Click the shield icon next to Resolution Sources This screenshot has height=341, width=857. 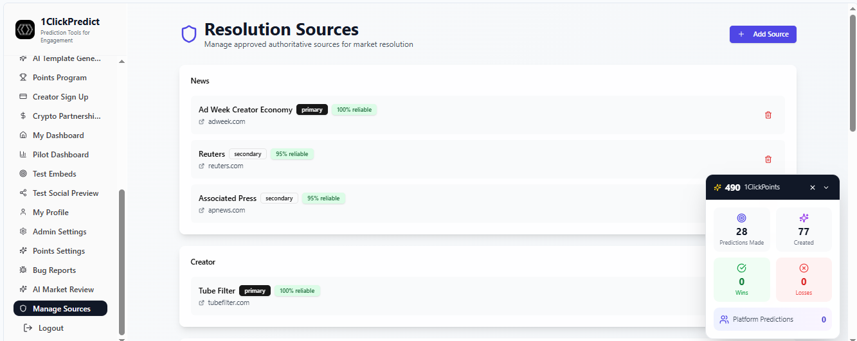(188, 34)
